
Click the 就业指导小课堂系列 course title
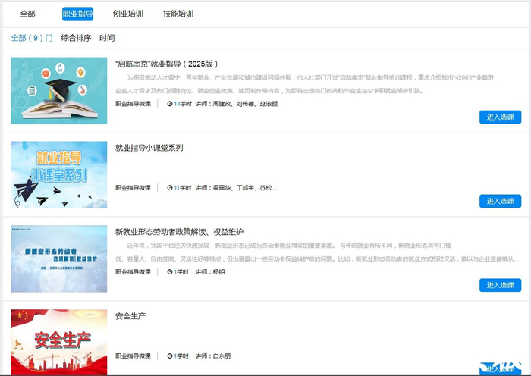point(149,148)
